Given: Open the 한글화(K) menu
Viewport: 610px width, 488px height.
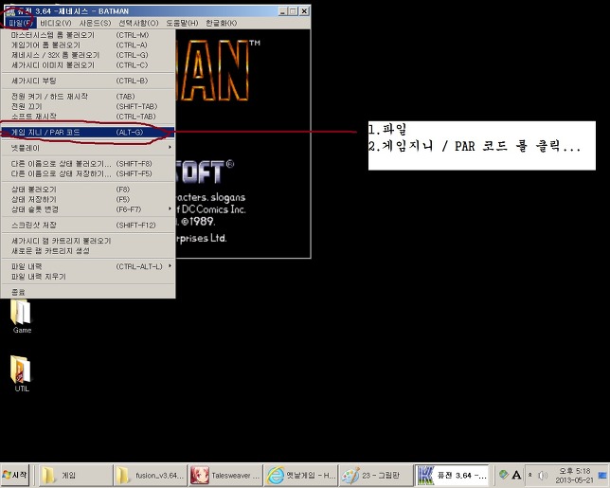Looking at the screenshot, I should point(221,23).
